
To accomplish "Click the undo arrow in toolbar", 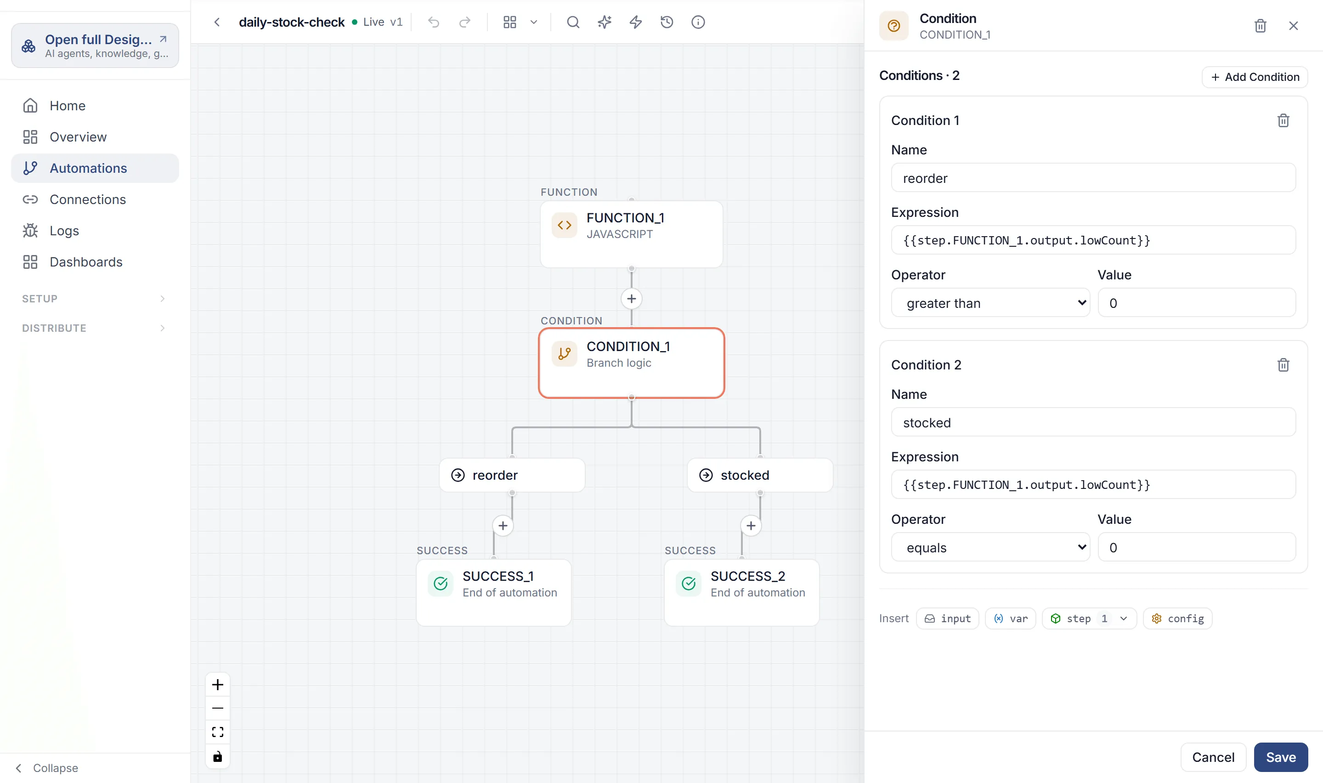I will (434, 22).
